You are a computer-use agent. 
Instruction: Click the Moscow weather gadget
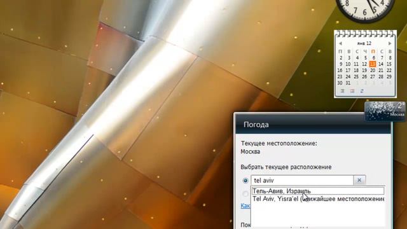pyautogui.click(x=385, y=111)
